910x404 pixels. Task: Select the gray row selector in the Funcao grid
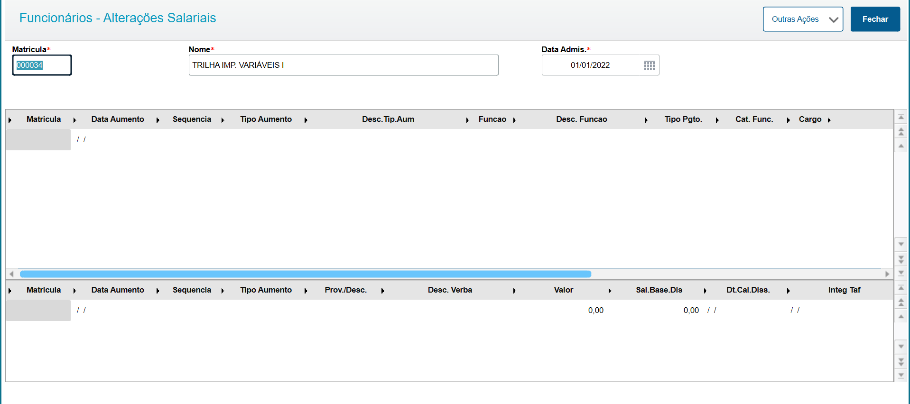coord(38,139)
